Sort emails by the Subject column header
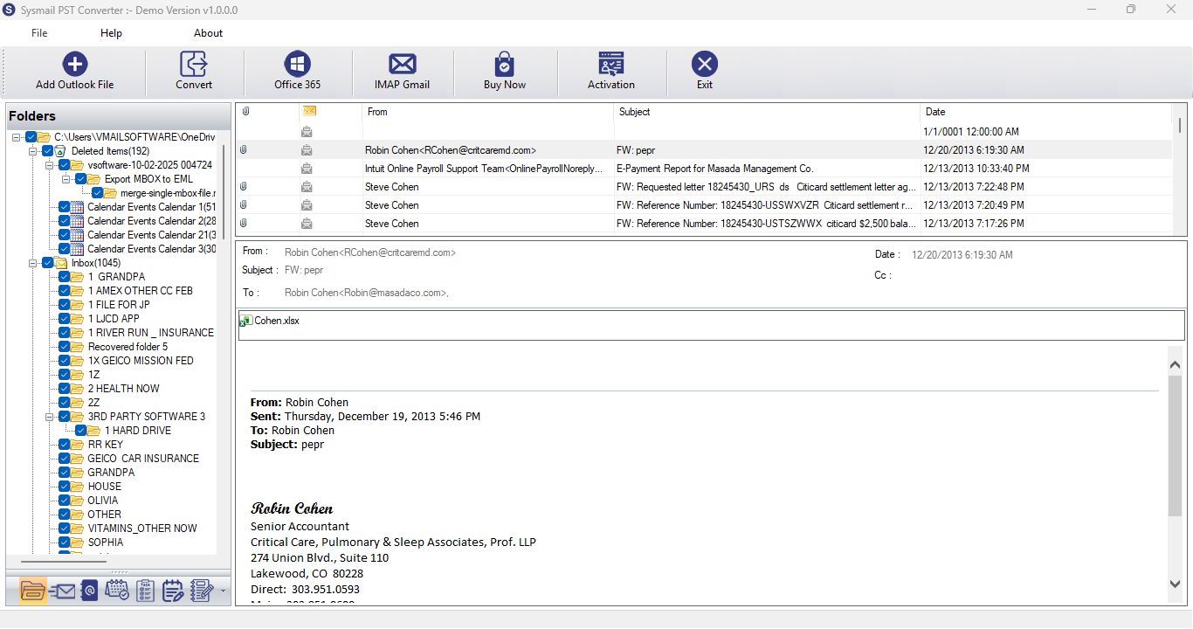 (x=768, y=112)
